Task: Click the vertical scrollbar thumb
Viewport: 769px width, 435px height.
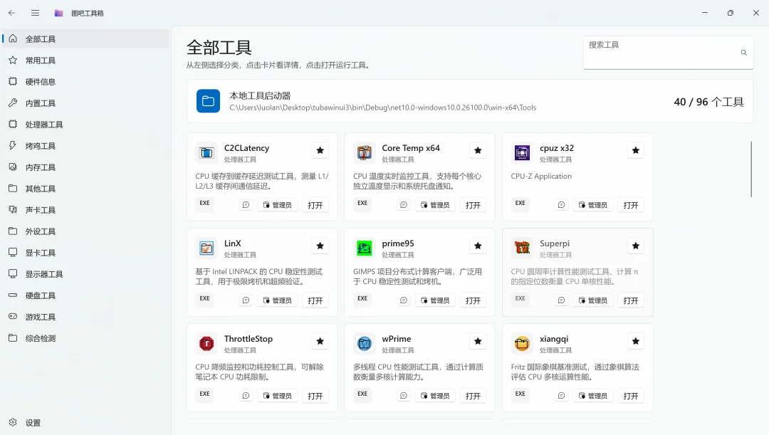Action: (x=751, y=169)
